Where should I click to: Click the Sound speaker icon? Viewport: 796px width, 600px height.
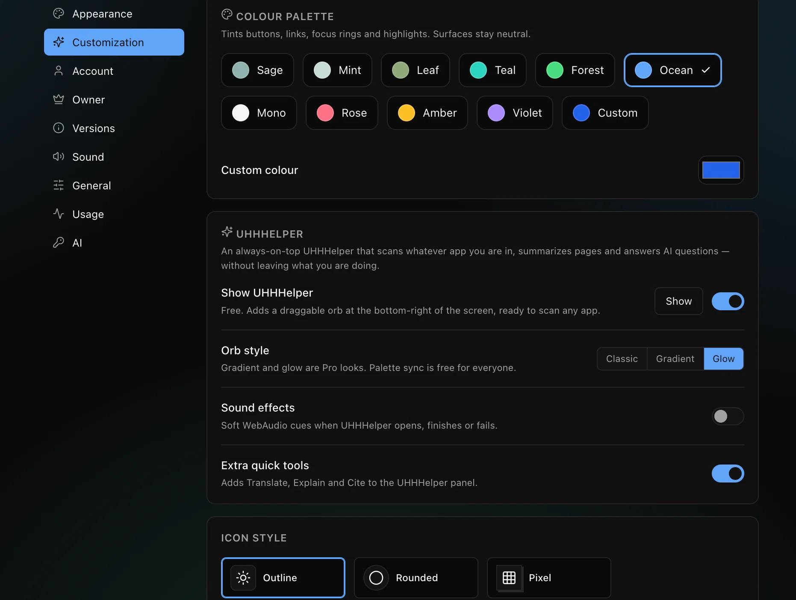59,156
